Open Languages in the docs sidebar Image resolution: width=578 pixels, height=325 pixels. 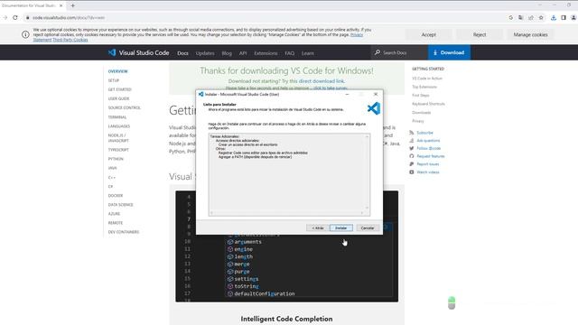pyautogui.click(x=118, y=126)
